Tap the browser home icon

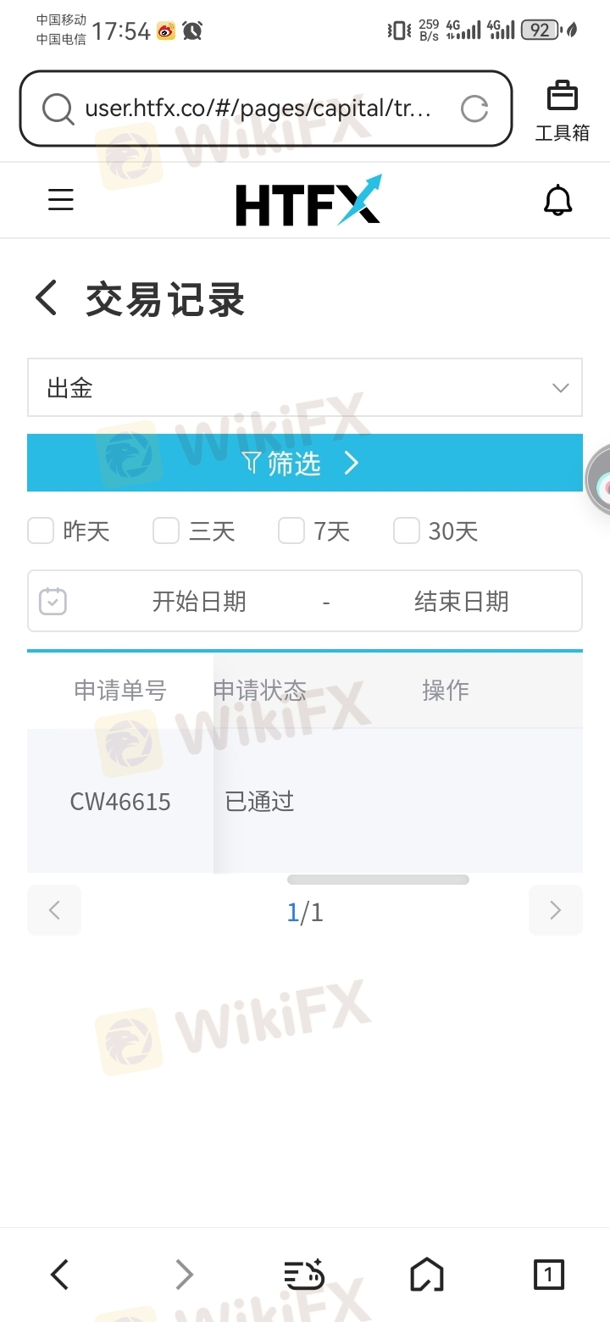pos(427,1275)
